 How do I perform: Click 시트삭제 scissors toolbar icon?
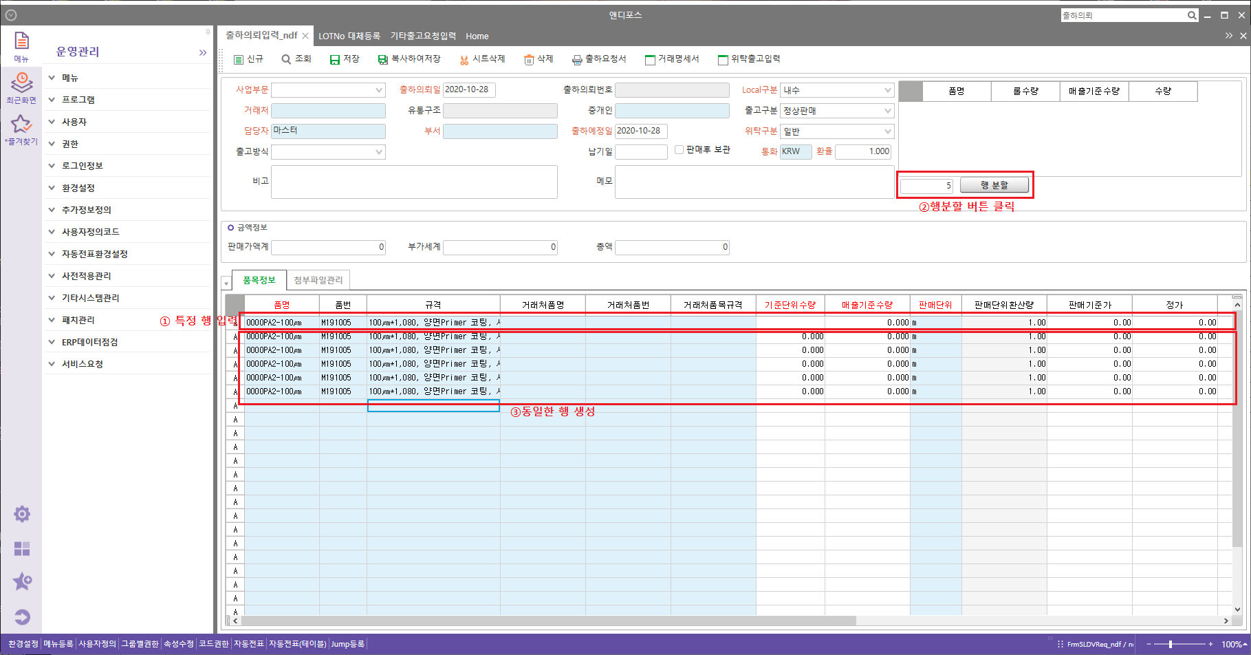click(464, 60)
